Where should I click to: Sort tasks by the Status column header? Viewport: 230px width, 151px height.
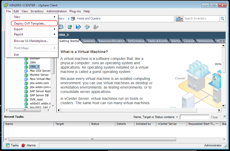[102, 124]
